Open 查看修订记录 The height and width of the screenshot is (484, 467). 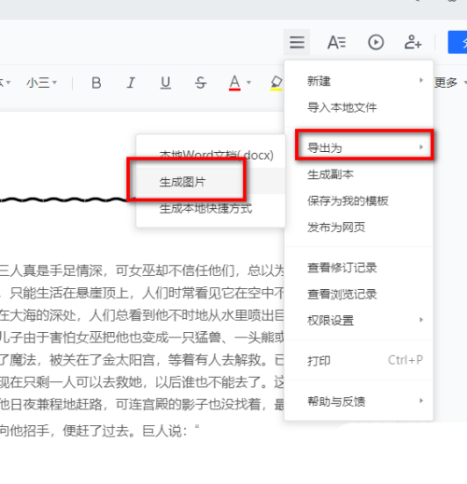tap(359, 268)
